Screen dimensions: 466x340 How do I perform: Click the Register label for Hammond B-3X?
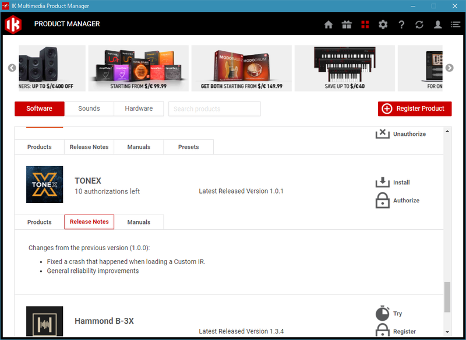404,331
